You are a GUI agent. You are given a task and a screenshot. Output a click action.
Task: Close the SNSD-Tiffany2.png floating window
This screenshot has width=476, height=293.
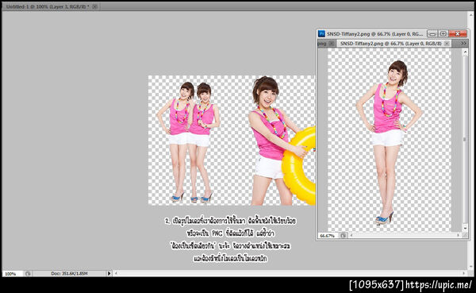458,33
